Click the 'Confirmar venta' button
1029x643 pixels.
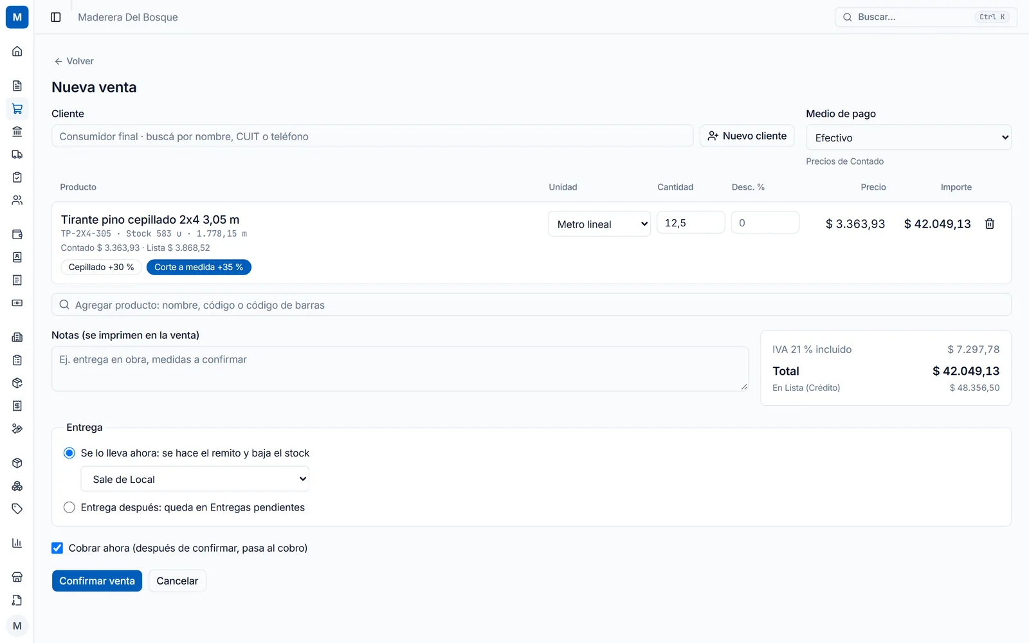(x=97, y=581)
